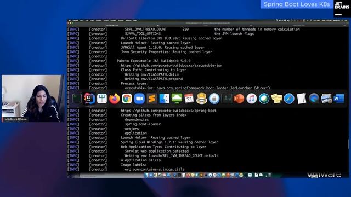351x197 pixels.
Task: Click 'Writing env.launch/BPL_JVM_THREAD_COUNT.default' line
Action: coord(172,155)
